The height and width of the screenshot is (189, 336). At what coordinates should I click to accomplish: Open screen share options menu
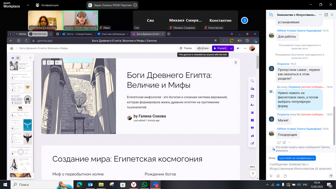pos(135,5)
